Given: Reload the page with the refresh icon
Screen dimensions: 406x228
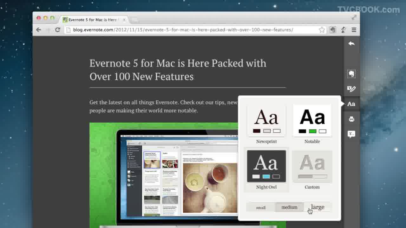Looking at the screenshot, I should point(58,30).
